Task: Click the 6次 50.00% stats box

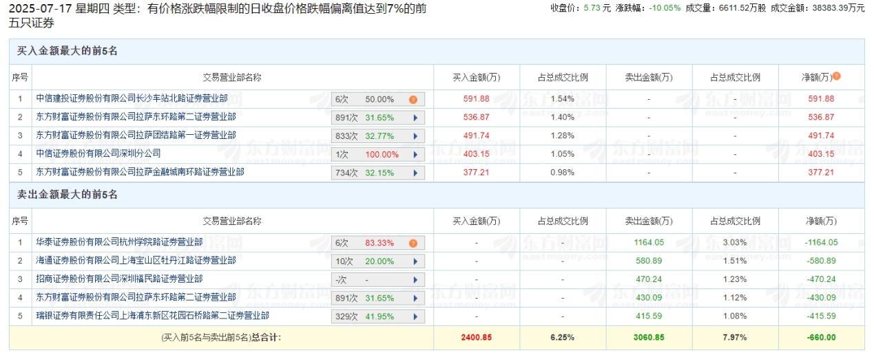Action: 372,99
